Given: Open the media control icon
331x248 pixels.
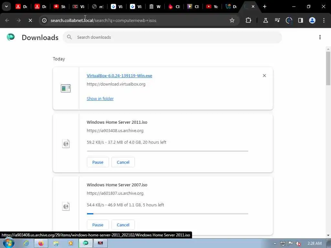Looking at the screenshot, I should click(277, 20).
